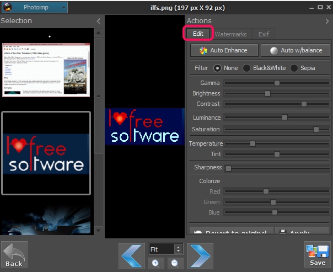Viewport: 333px width, 272px height.
Task: Click the zoom out magnifier icon
Action: (x=174, y=263)
